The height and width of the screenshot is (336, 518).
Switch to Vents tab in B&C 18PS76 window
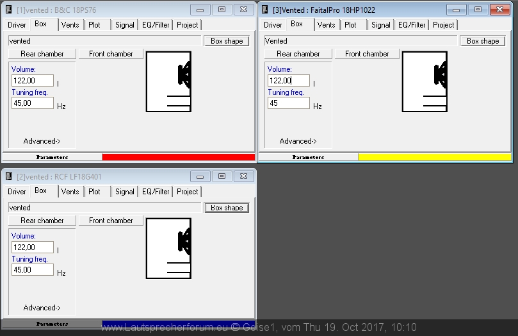click(x=70, y=25)
